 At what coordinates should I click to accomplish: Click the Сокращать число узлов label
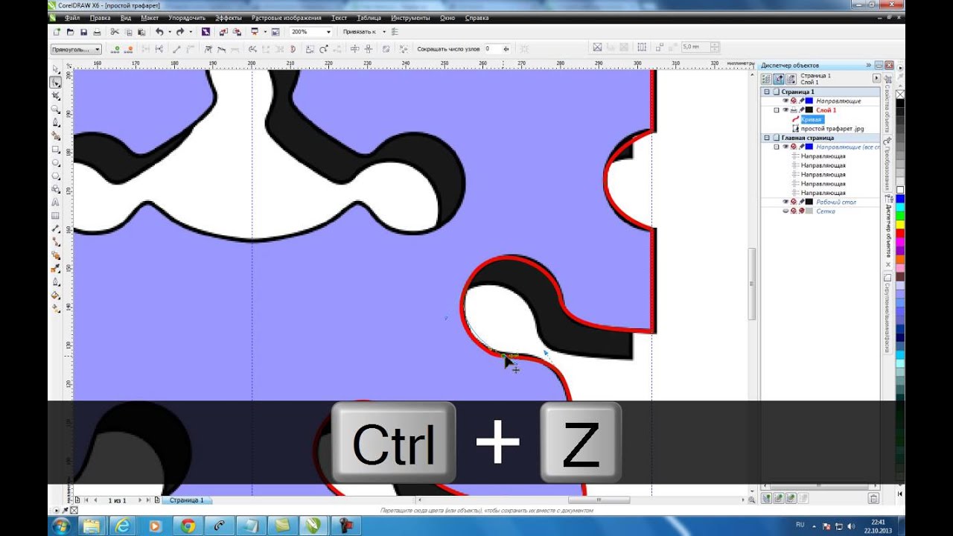click(x=447, y=49)
